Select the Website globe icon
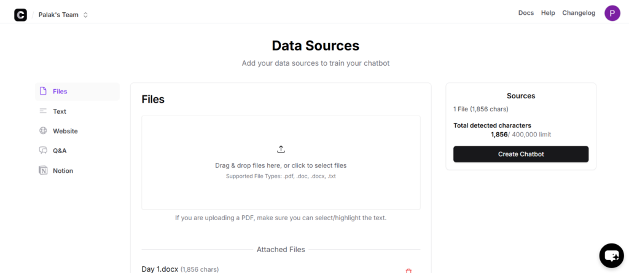This screenshot has height=273, width=629. (x=43, y=131)
